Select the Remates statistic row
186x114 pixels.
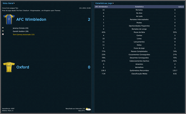pos(139,10)
